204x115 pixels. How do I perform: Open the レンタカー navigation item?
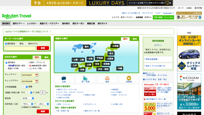pos(32,24)
